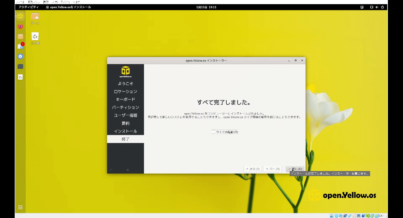Viewport: 403px width, 218px height.
Task: Select the ホーム folder on the desktop
Action: tap(35, 18)
